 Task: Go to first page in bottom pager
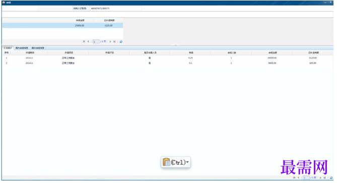tap(294, 177)
